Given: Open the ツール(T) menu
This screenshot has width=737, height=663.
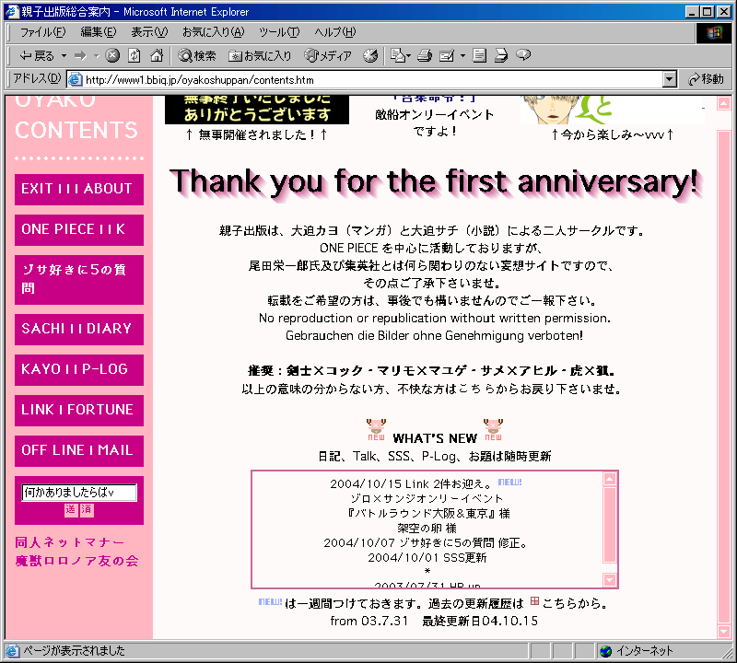Looking at the screenshot, I should [x=279, y=32].
